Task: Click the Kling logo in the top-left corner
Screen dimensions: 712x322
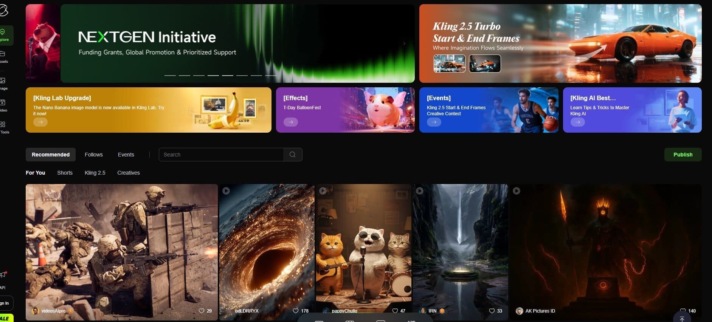Action: (3, 10)
